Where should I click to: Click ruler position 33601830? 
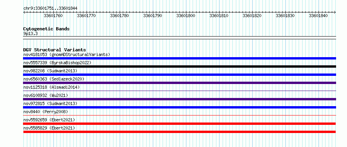coord(285,16)
